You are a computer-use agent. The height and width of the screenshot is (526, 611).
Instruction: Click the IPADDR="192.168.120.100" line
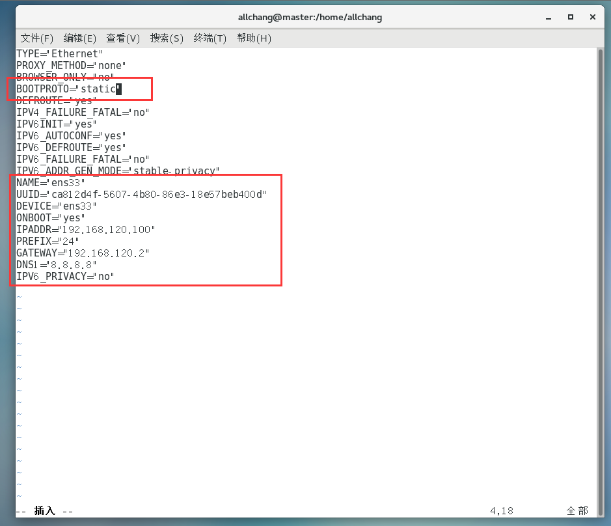(x=86, y=229)
